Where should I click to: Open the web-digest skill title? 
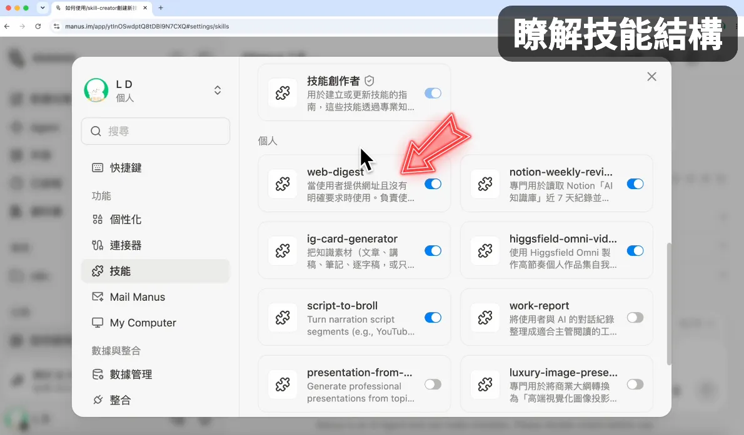click(336, 172)
